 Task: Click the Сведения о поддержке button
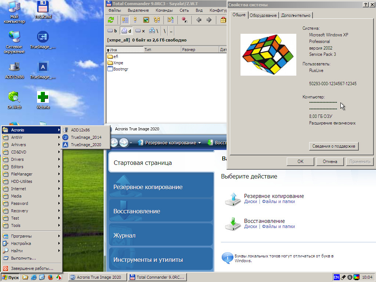coord(334,146)
